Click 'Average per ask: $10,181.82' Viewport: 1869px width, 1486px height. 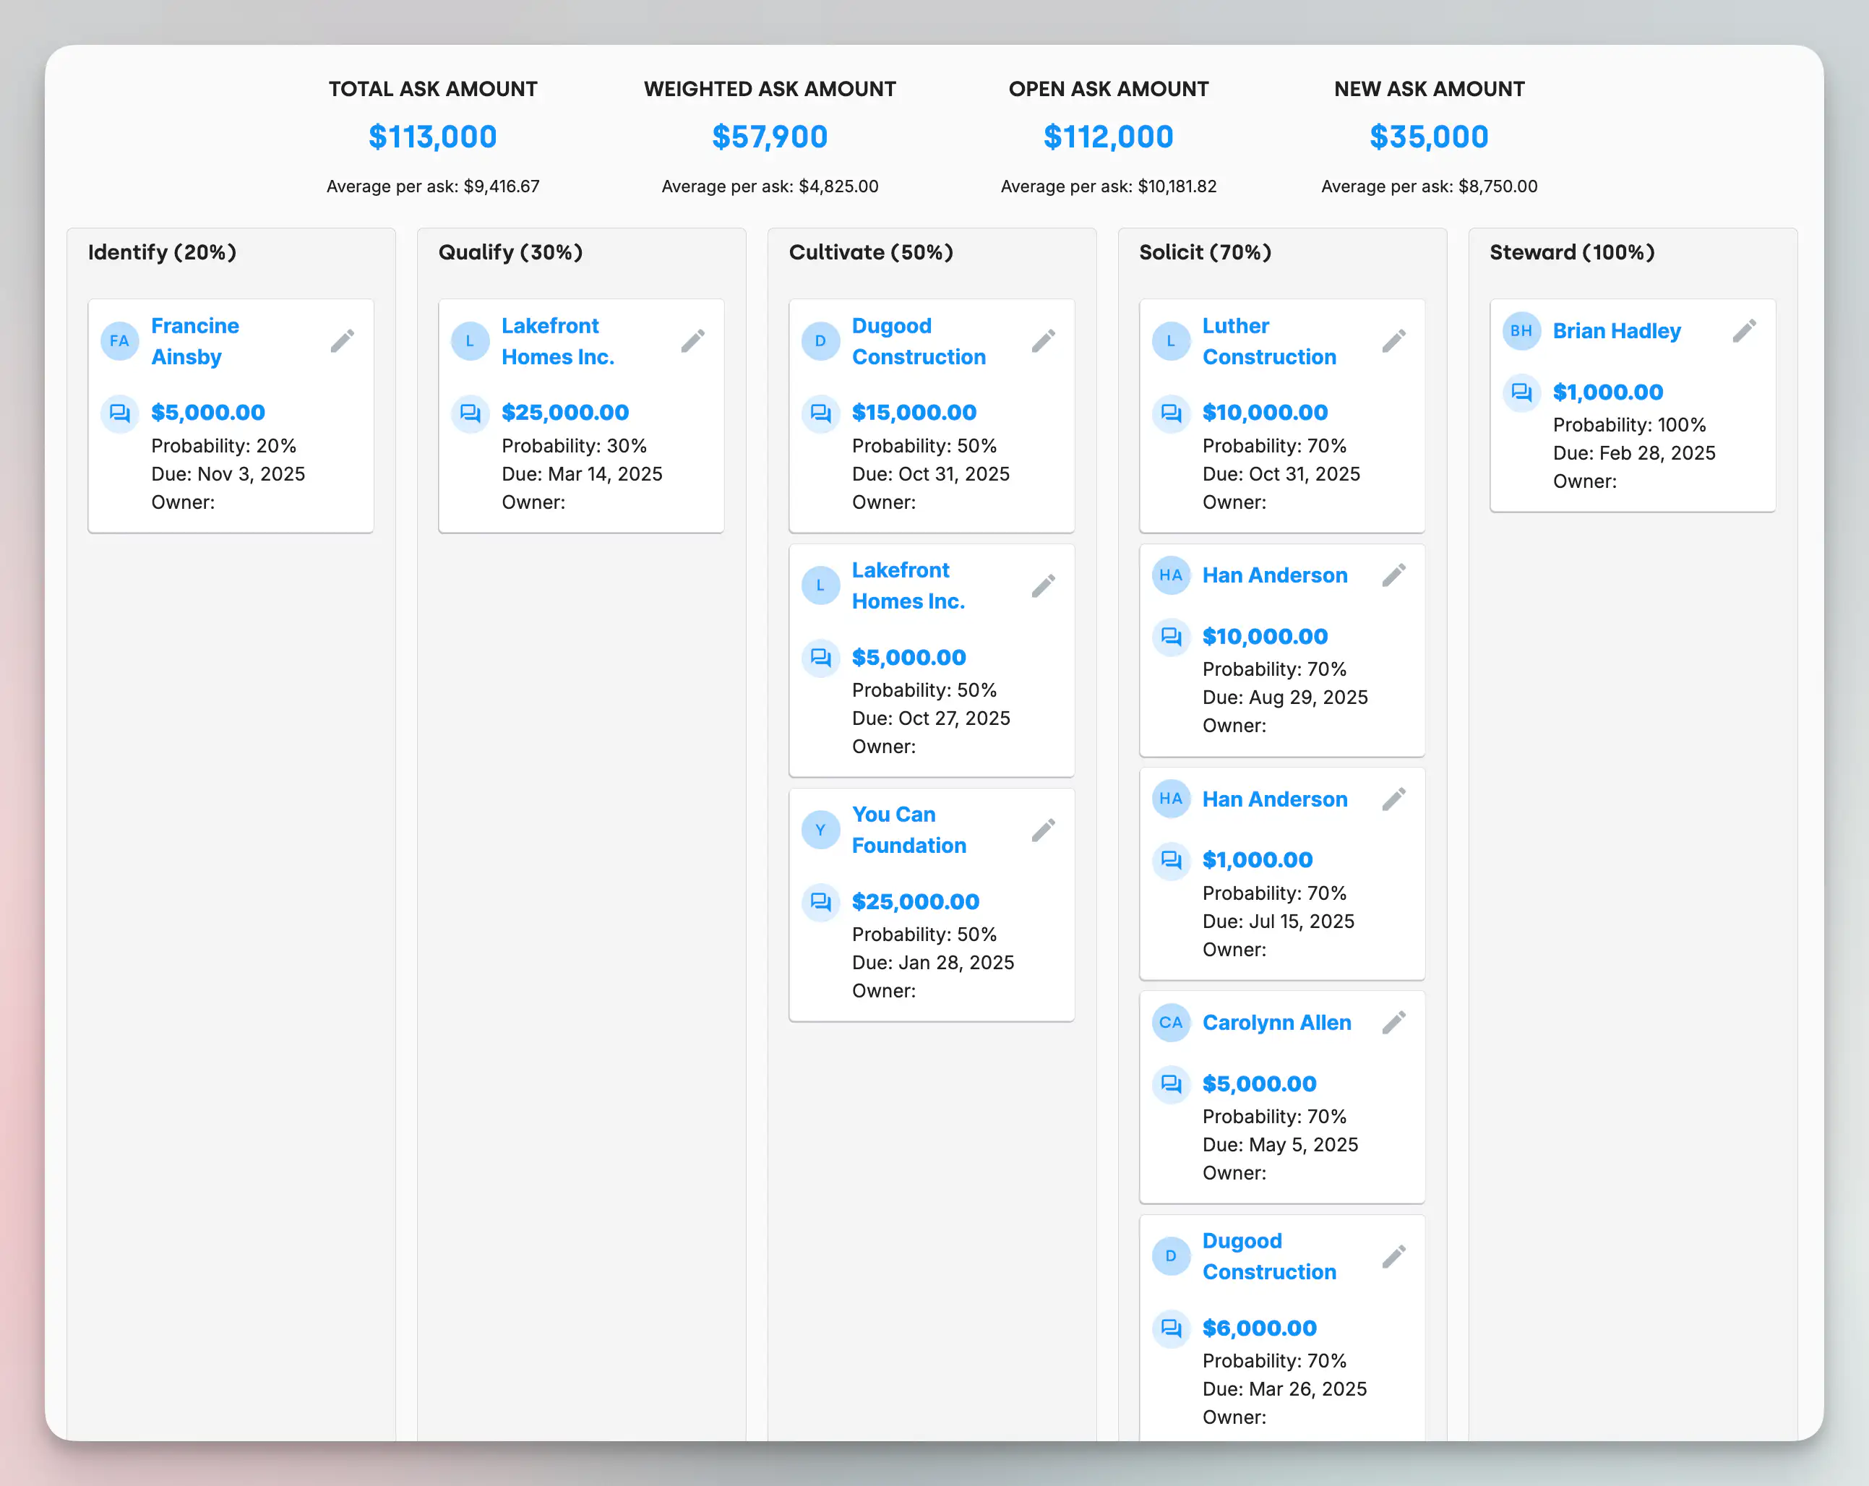1108,186
